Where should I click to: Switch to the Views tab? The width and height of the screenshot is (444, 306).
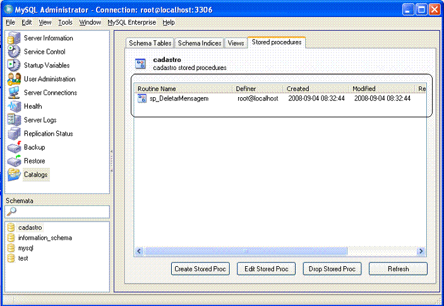236,43
